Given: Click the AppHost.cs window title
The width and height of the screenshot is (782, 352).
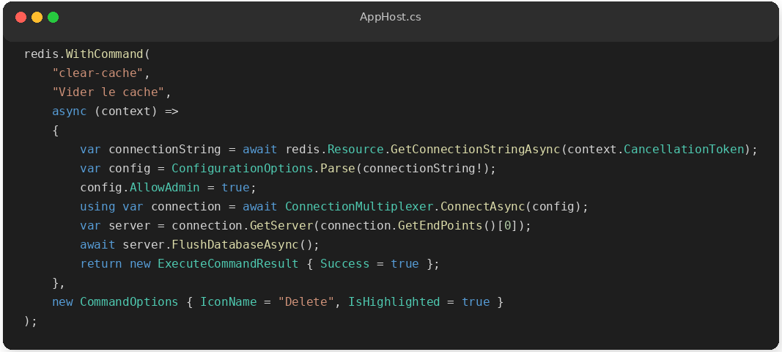Looking at the screenshot, I should point(390,17).
